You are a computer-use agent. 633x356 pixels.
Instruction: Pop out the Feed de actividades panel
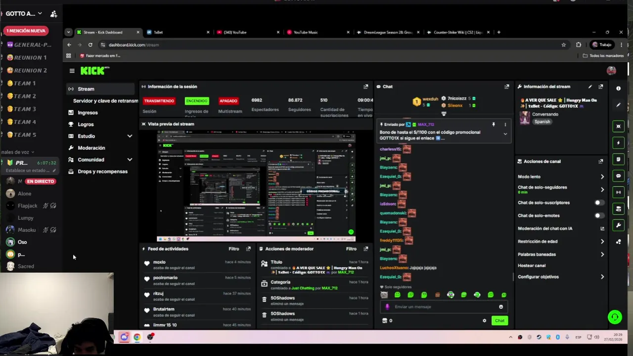coord(249,249)
